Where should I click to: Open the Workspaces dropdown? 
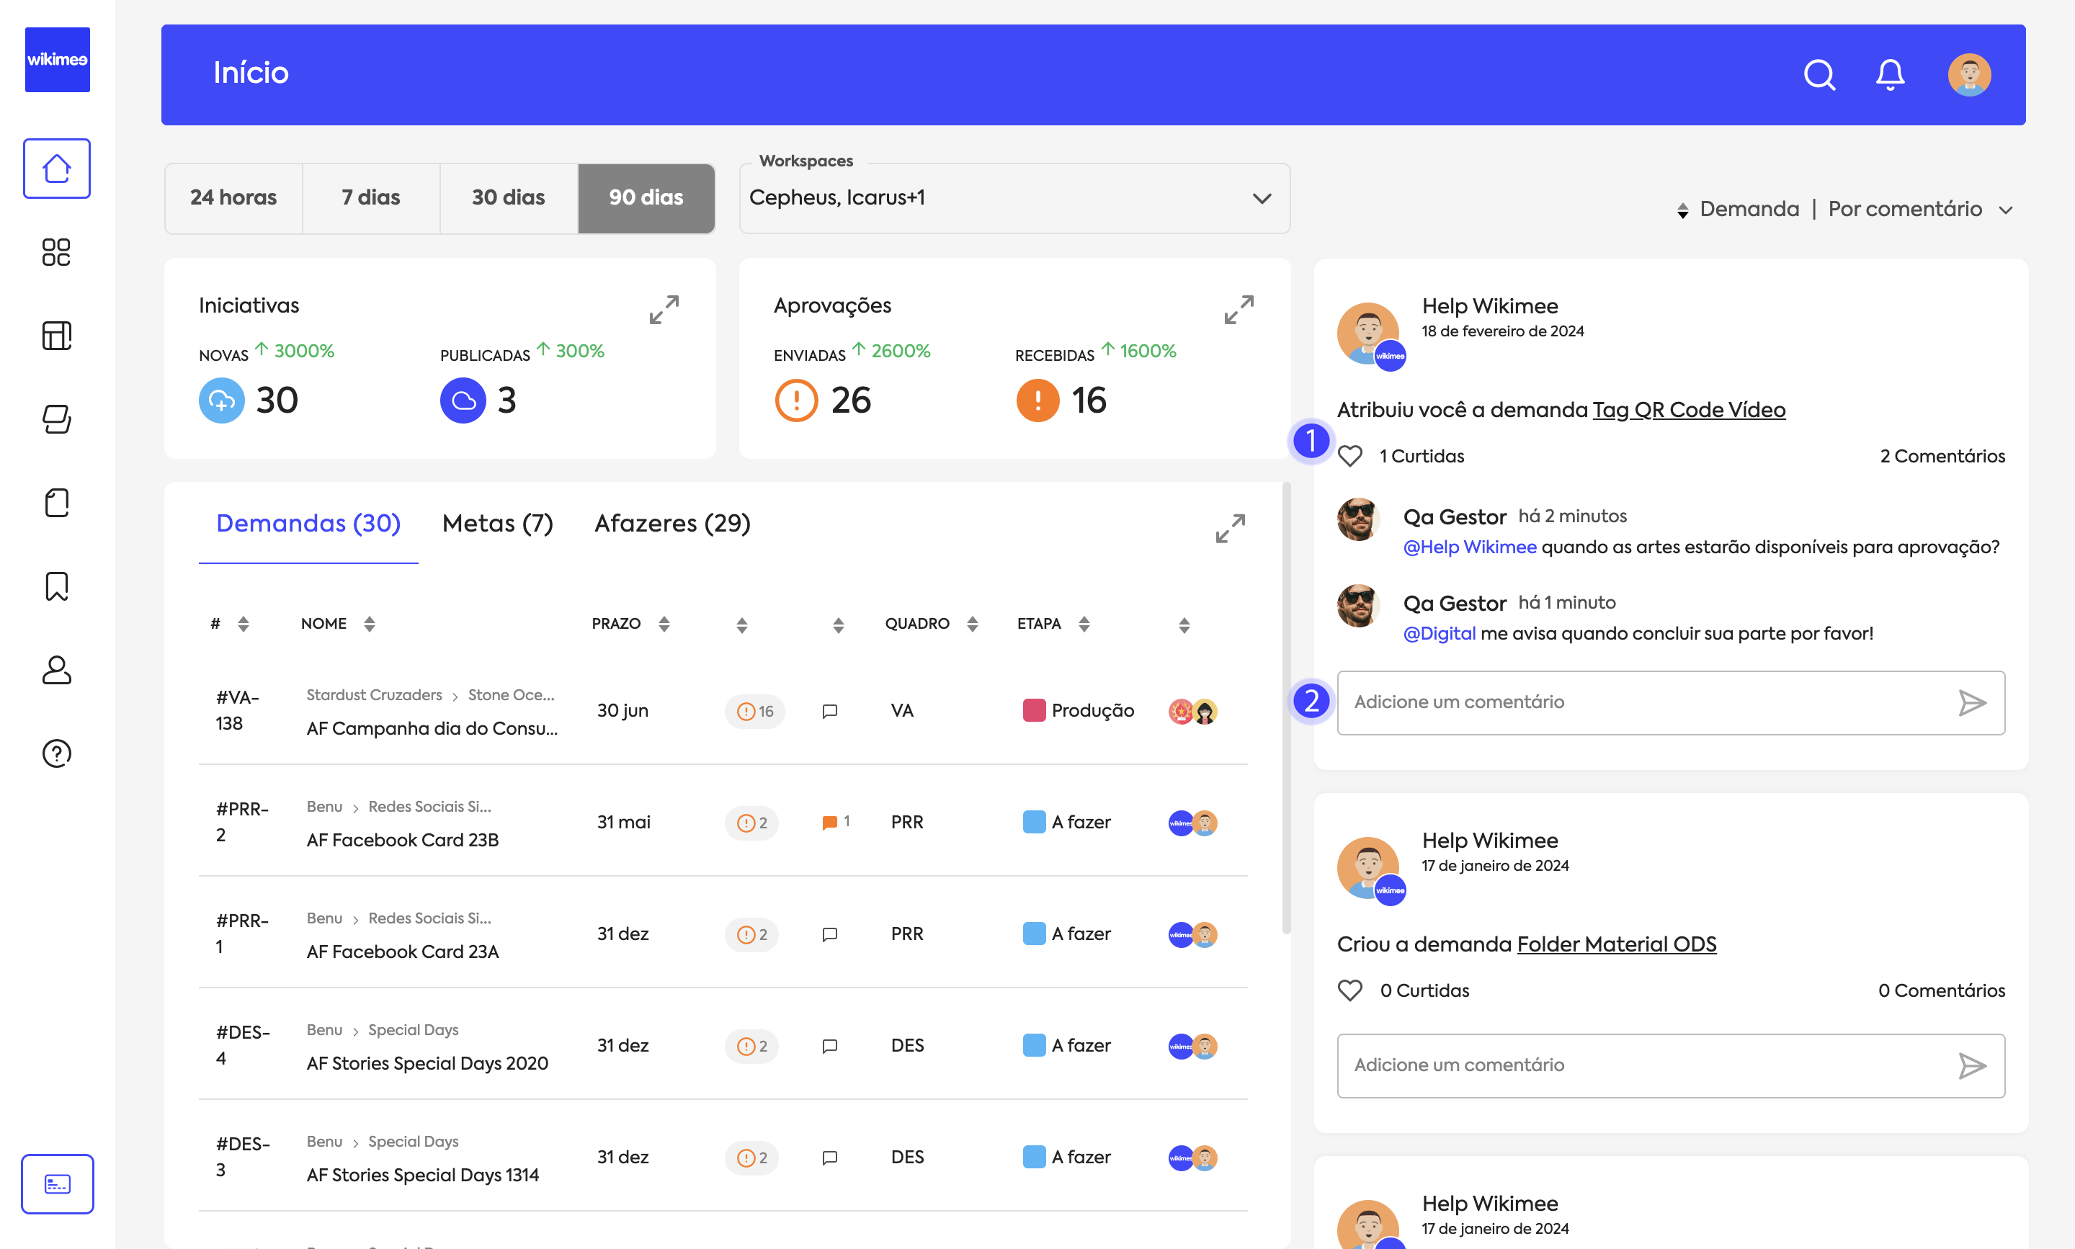(1014, 199)
